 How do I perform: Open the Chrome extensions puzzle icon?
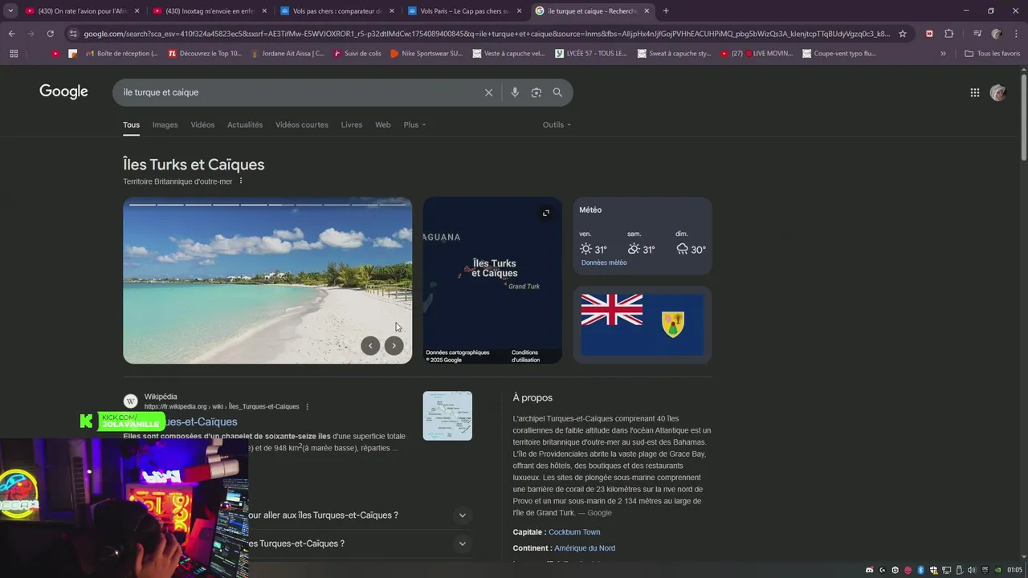pos(948,34)
